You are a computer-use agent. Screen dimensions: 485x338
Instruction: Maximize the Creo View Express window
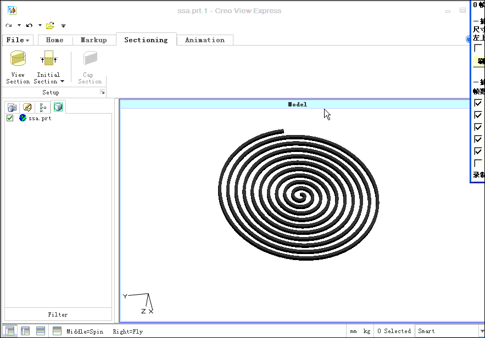coord(462,10)
